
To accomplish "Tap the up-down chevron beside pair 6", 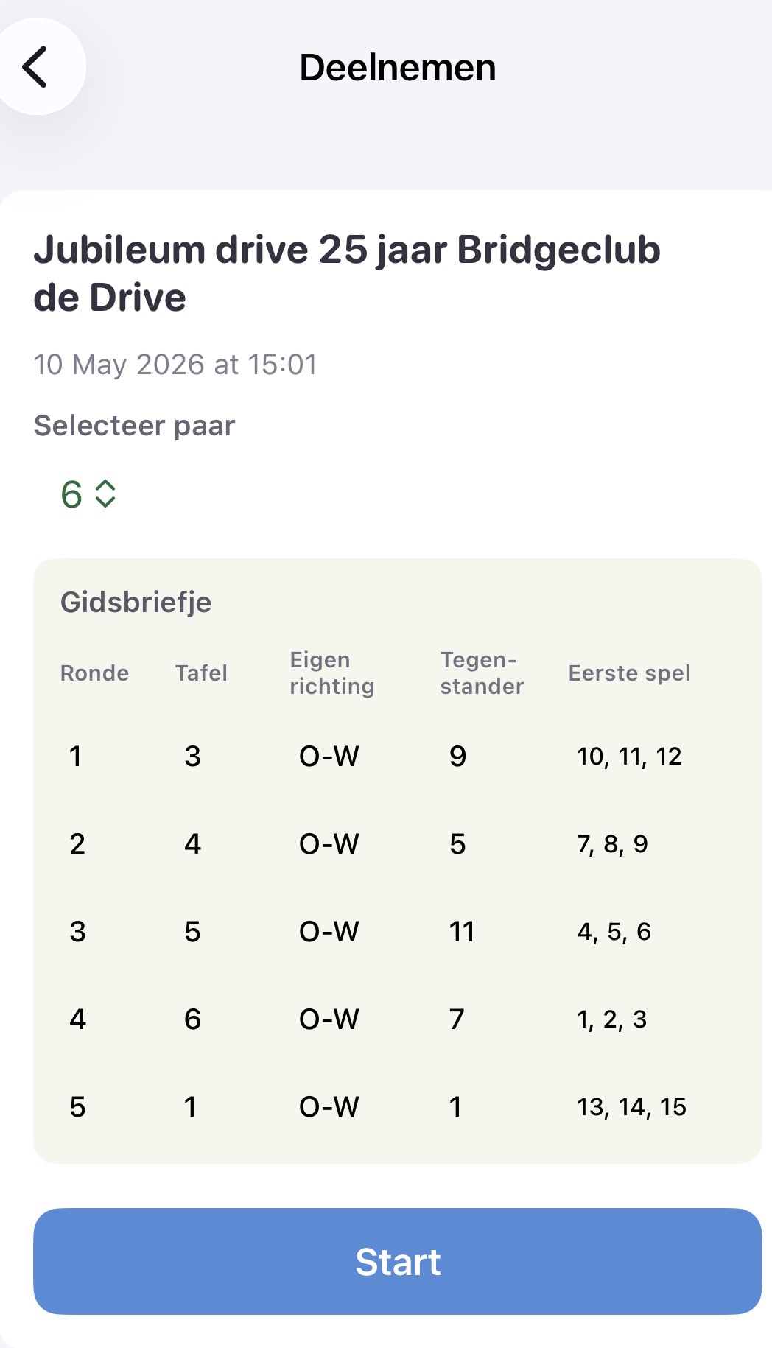I will 105,494.
